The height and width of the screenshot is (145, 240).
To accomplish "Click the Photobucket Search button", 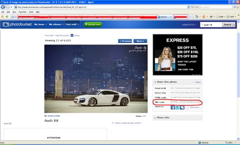I will tap(227, 25).
